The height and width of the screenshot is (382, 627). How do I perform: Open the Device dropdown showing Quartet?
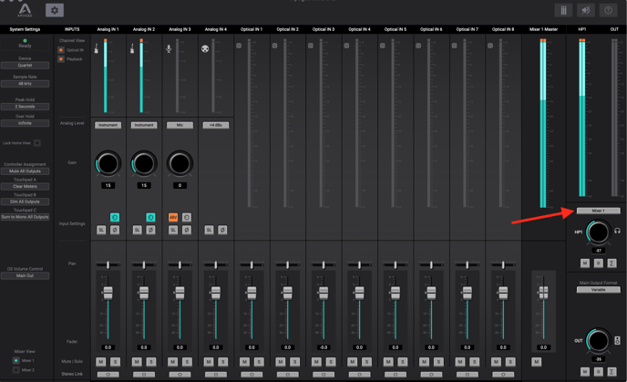[25, 66]
